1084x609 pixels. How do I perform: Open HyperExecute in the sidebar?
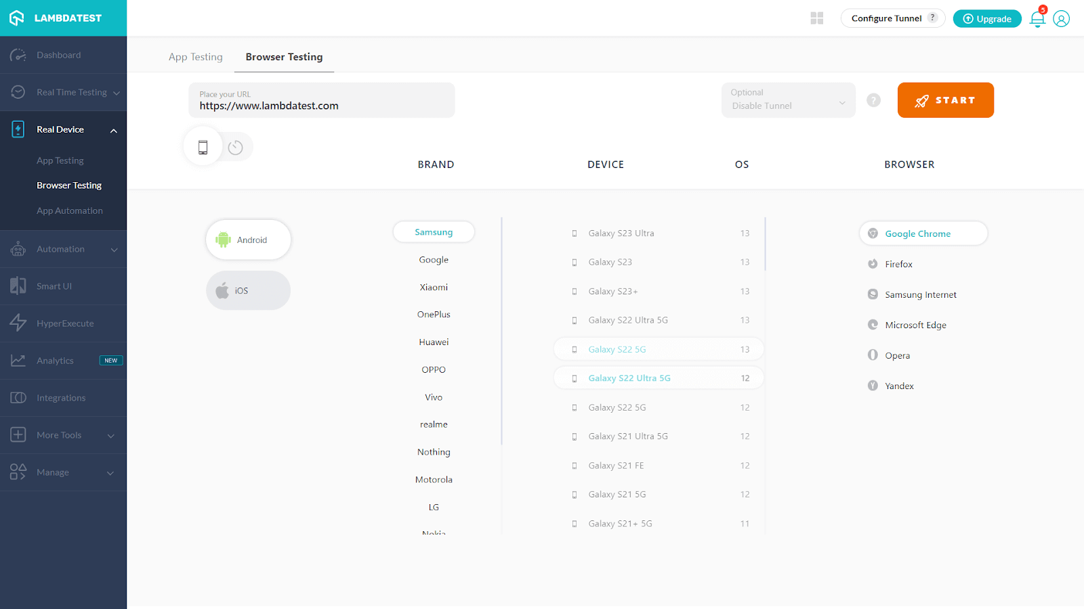point(65,323)
